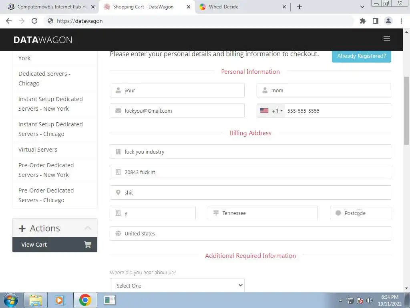This screenshot has height=308, width=410.
Task: Close the Computernewb tab
Action: tap(93, 7)
